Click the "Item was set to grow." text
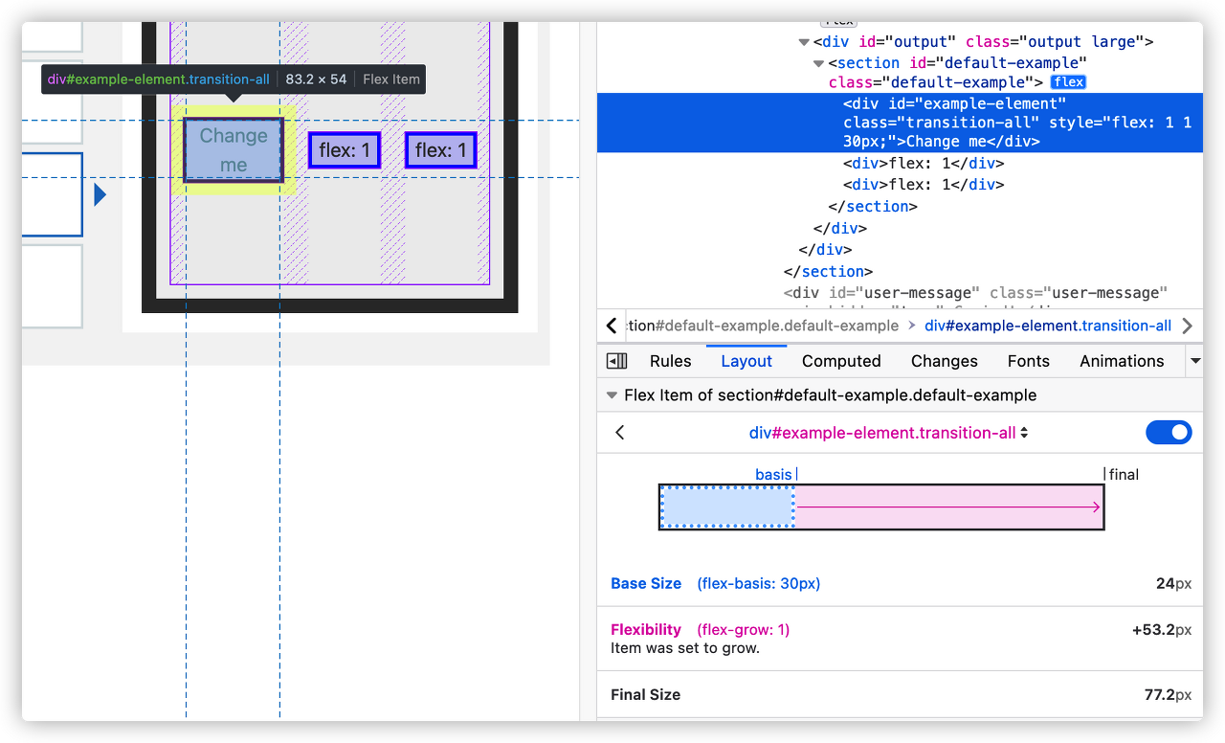1225x743 pixels. point(685,648)
